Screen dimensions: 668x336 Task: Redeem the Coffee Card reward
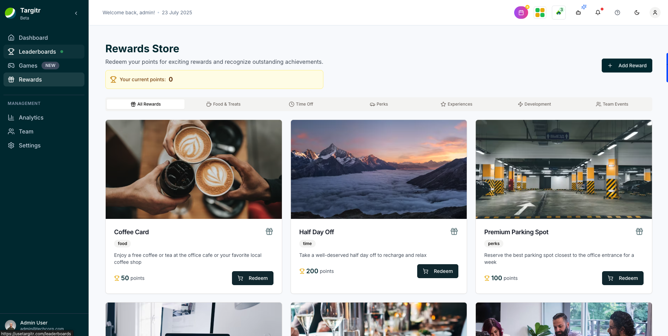253,278
